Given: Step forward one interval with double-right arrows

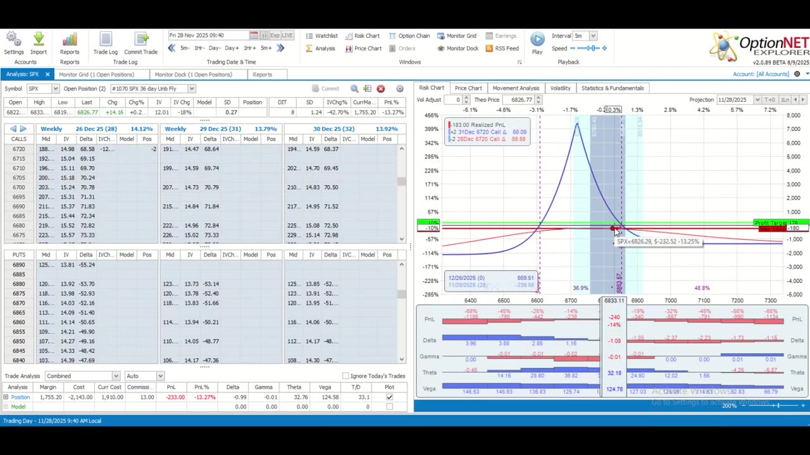Looking at the screenshot, I should (x=280, y=48).
